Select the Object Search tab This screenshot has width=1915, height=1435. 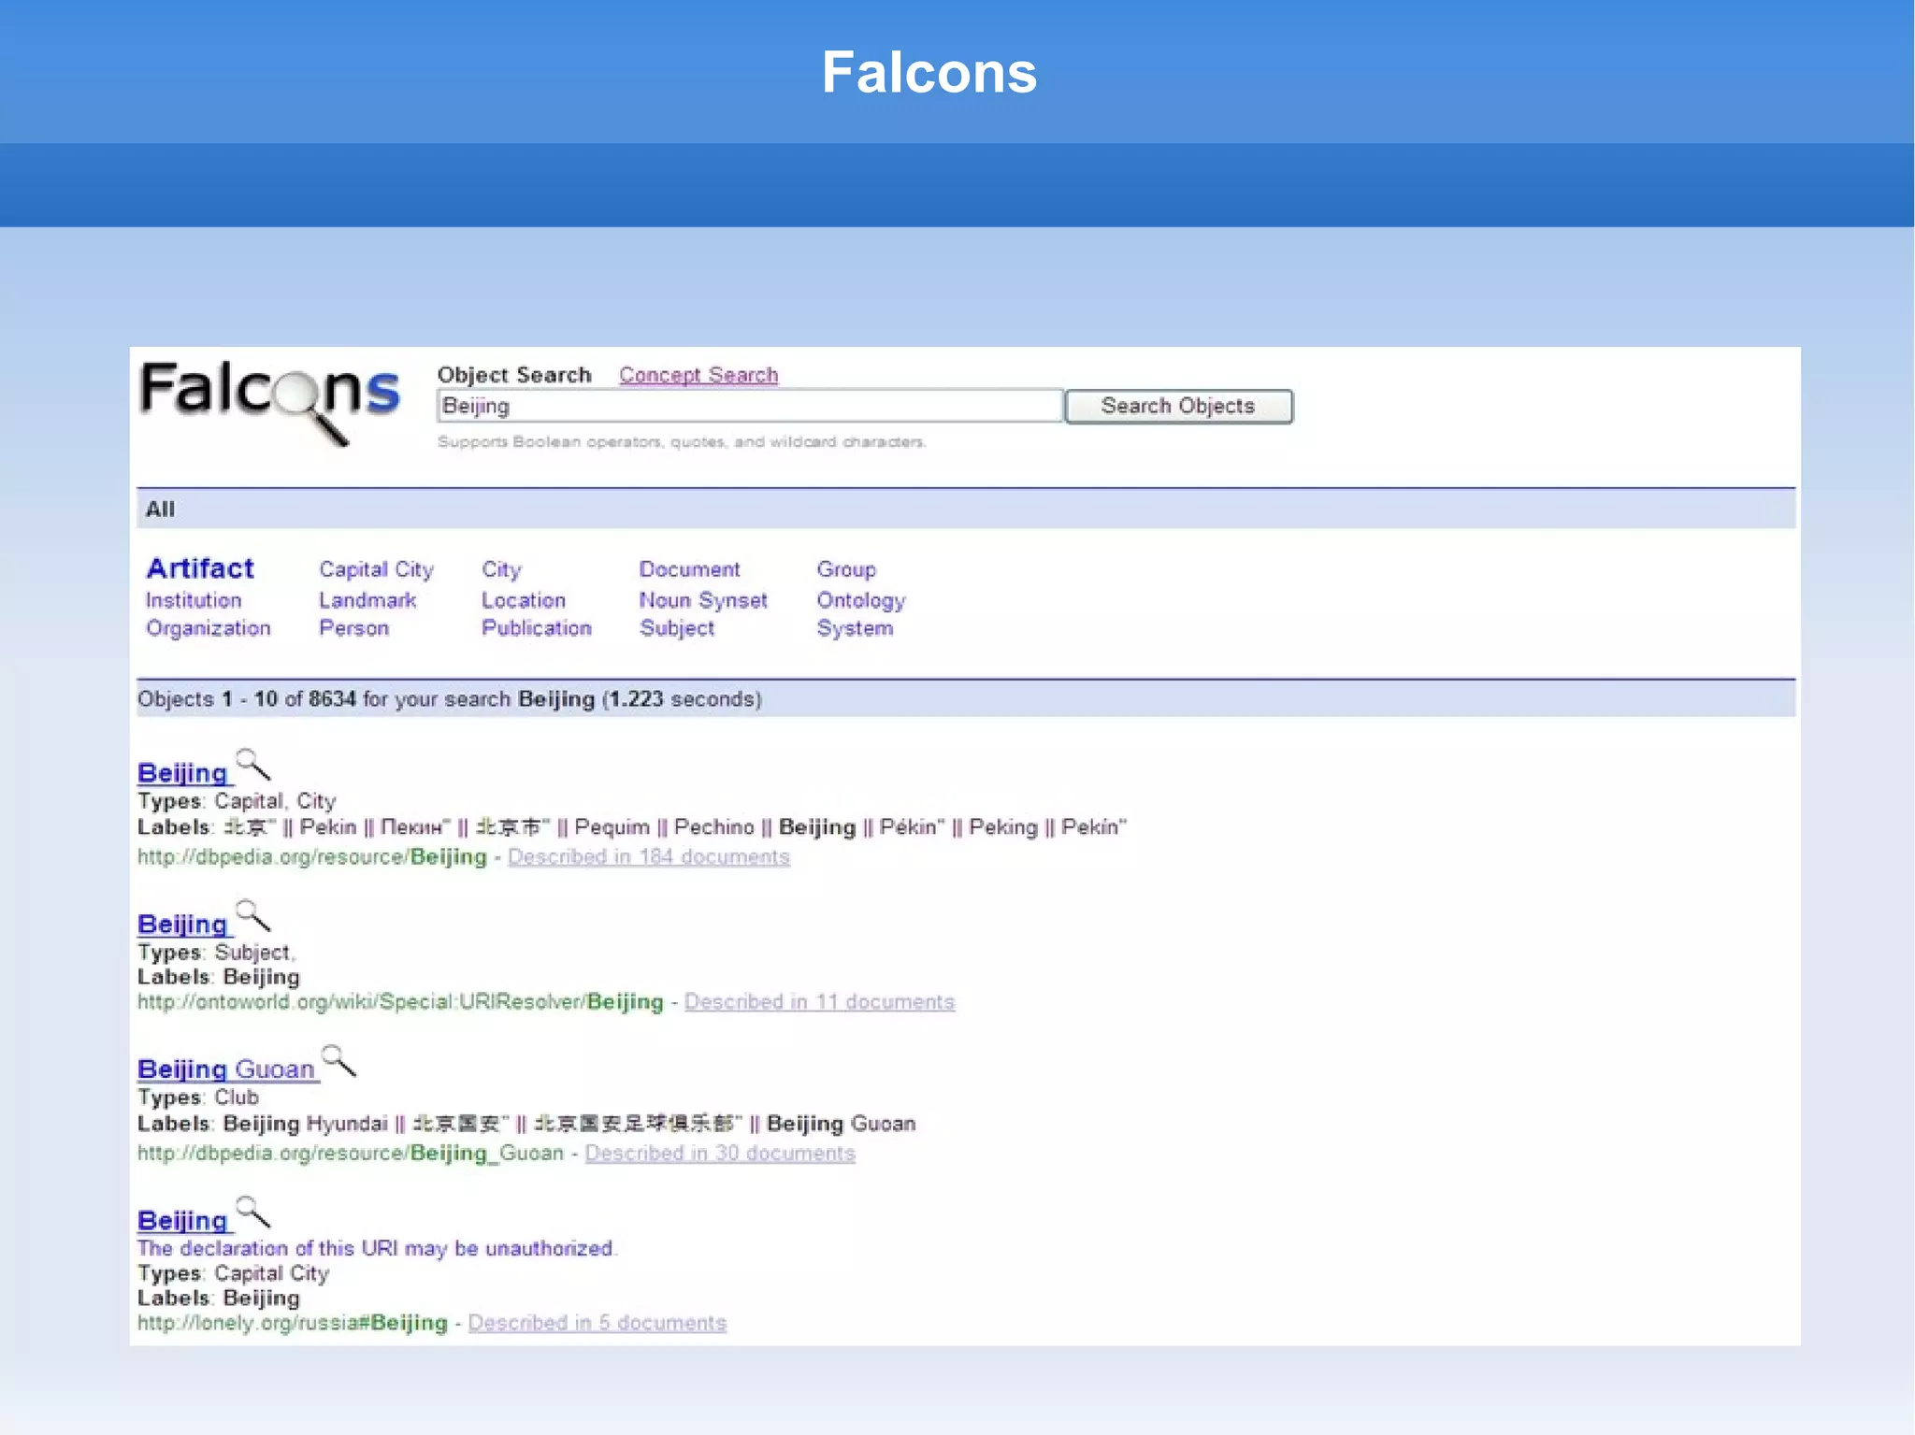click(514, 375)
